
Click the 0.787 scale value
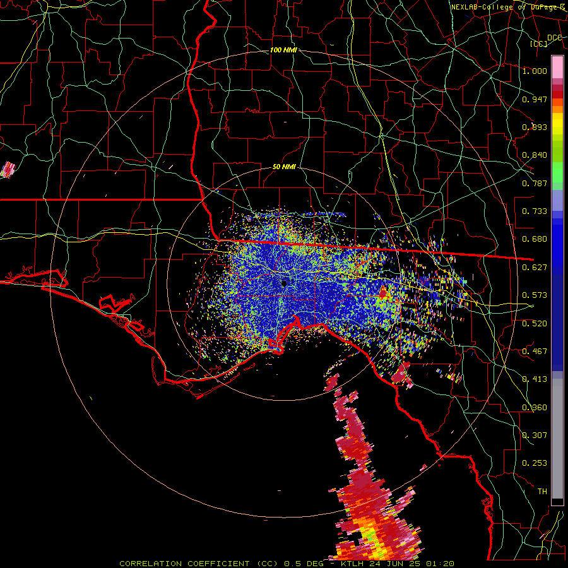(535, 183)
